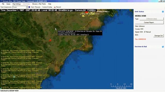This screenshot has height=92, width=165.
Task: Select the yellow radar unit icon
Action: coord(83,16)
